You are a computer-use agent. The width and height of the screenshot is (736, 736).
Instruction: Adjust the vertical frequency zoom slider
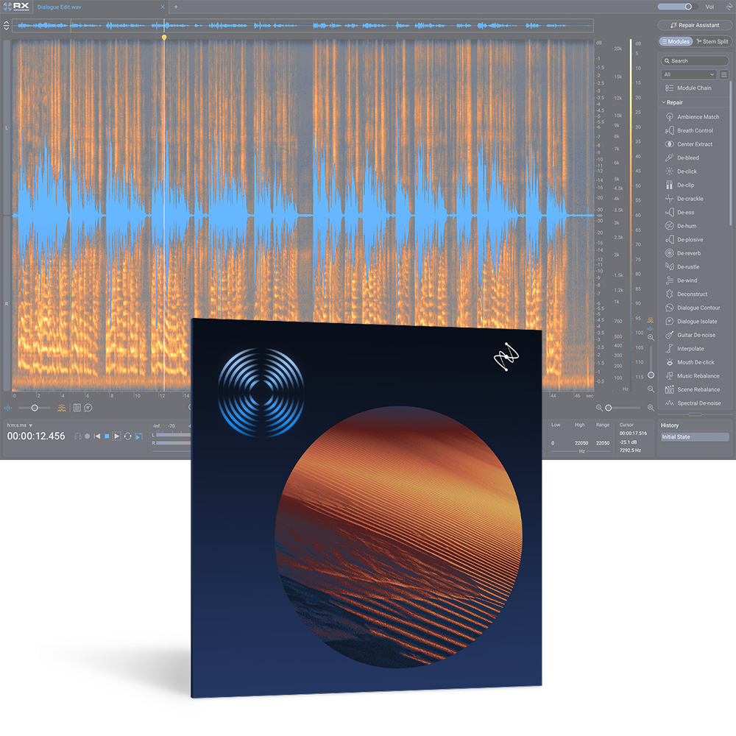point(651,363)
